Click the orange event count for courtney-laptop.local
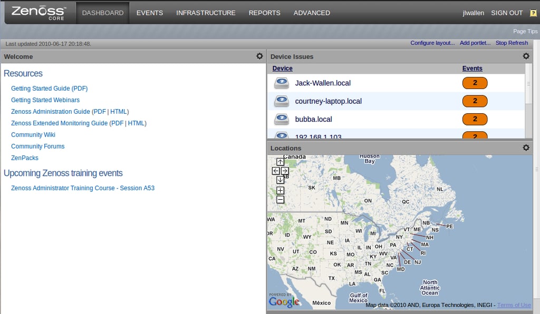This screenshot has width=540, height=314. point(475,101)
